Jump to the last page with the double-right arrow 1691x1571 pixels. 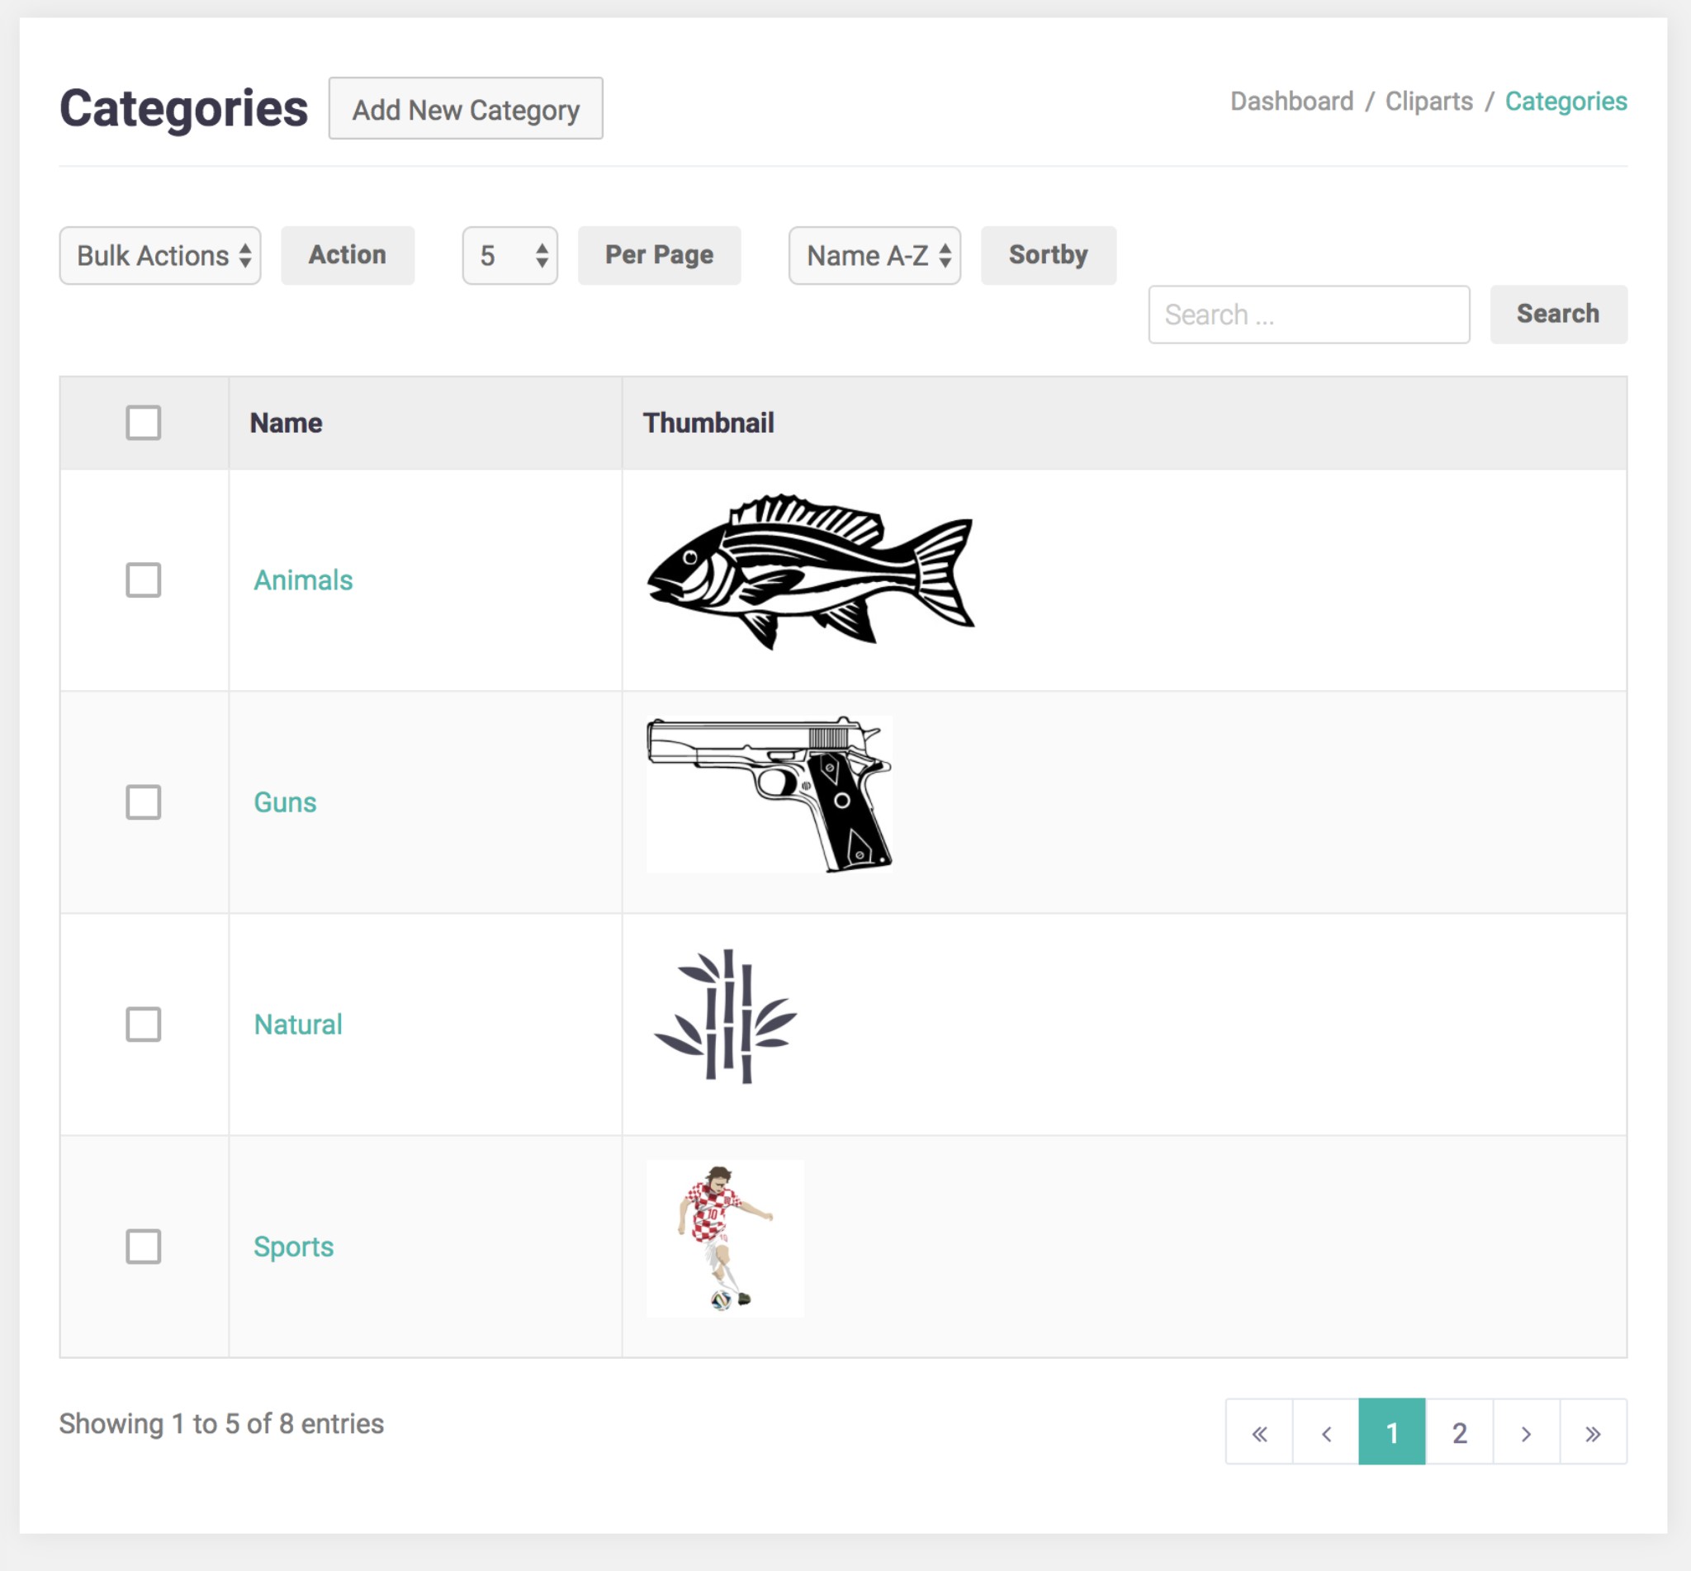[1594, 1433]
